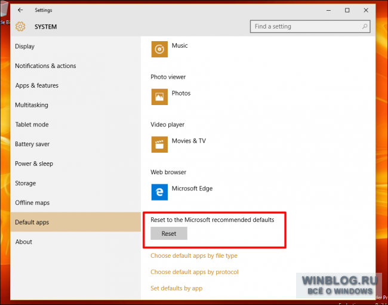388x305 pixels.
Task: Click the SYSTEM heading text
Action: coord(45,27)
